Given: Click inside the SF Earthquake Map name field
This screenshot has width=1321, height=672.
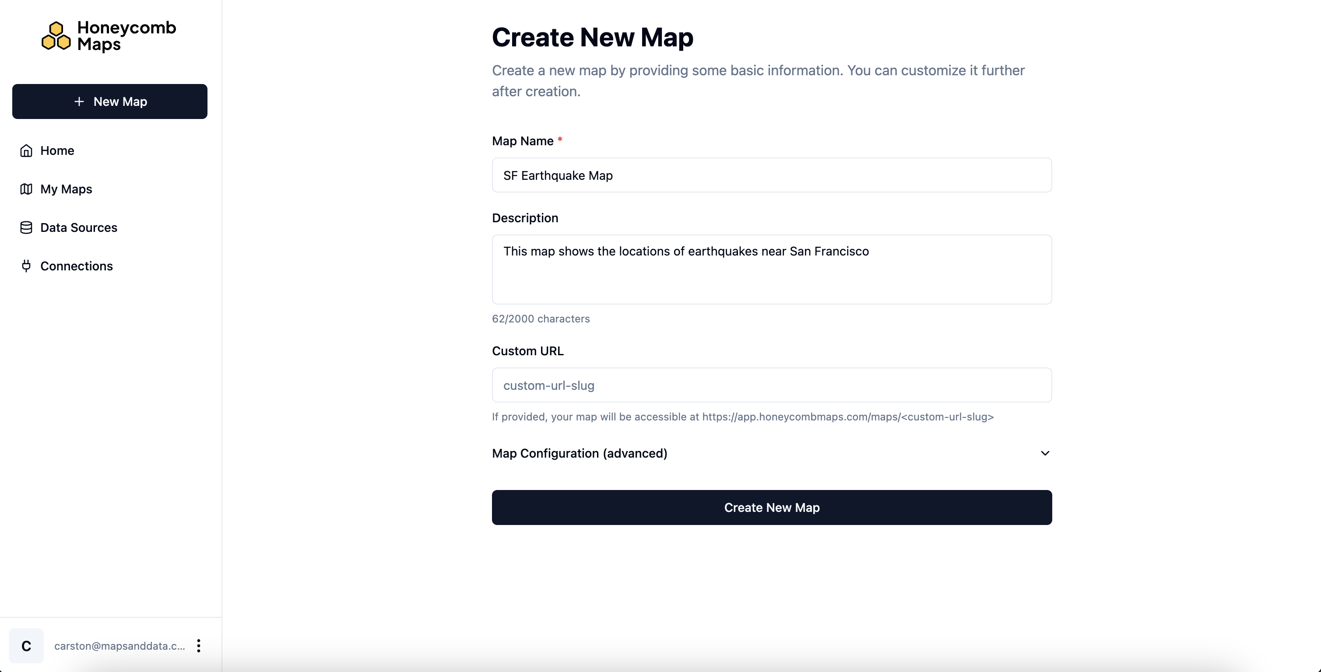Looking at the screenshot, I should [x=771, y=175].
